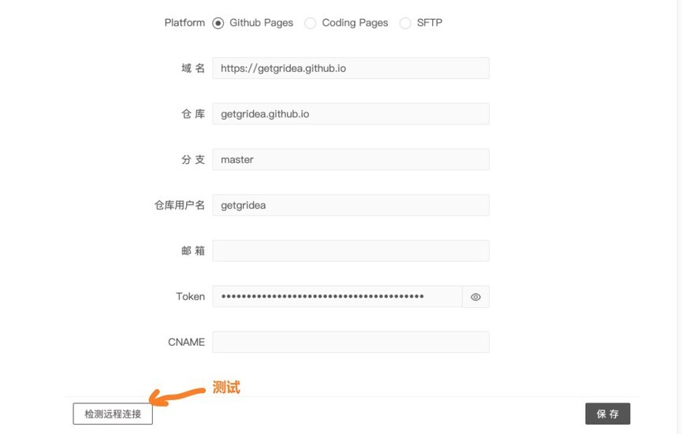This screenshot has width=682, height=434.
Task: Click the empty CNAME input field
Action: [351, 343]
